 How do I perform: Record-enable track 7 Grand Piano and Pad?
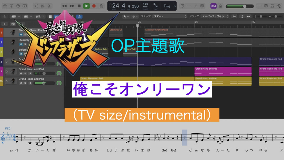(x=30, y=73)
